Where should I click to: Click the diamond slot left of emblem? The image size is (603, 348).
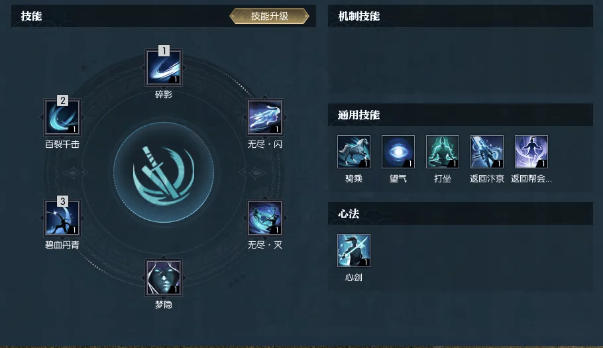72,172
